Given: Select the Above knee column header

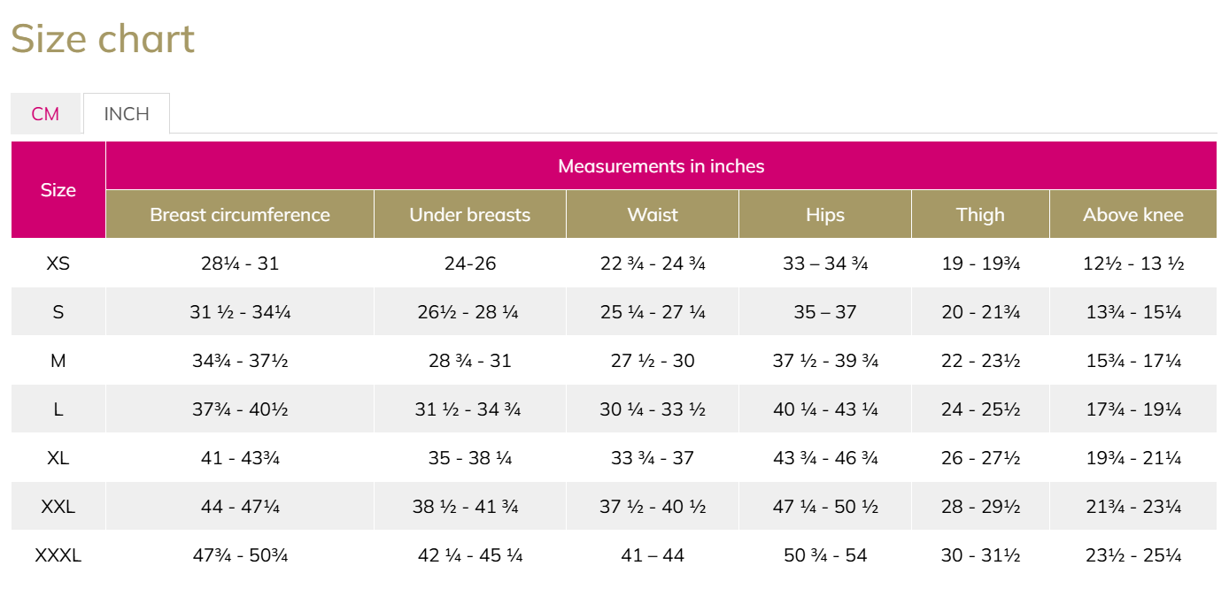Looking at the screenshot, I should click(x=1133, y=215).
